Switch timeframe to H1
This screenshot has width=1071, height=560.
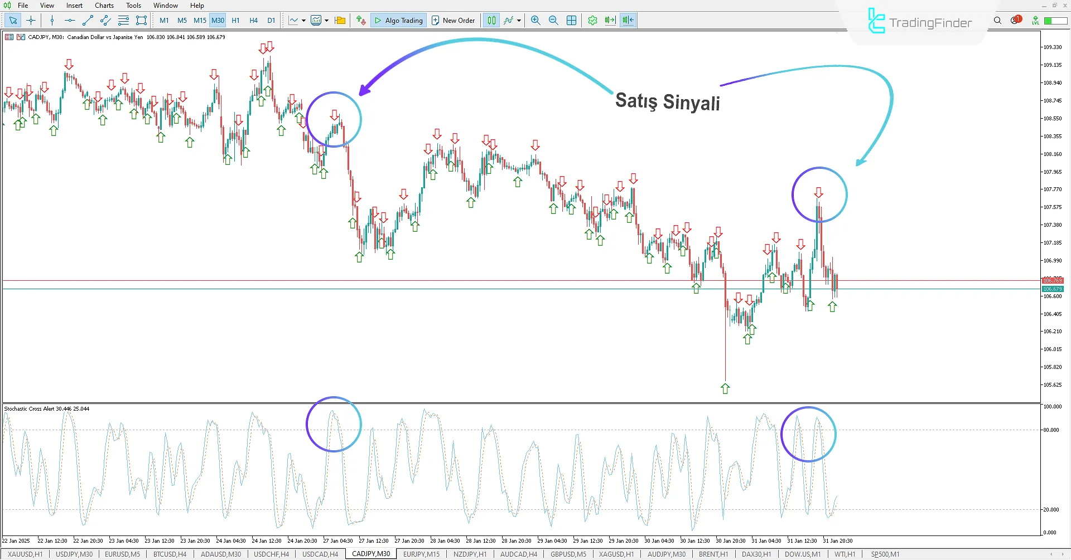pos(235,20)
